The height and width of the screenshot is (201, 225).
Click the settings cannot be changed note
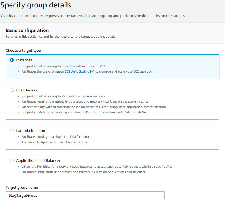60,37
